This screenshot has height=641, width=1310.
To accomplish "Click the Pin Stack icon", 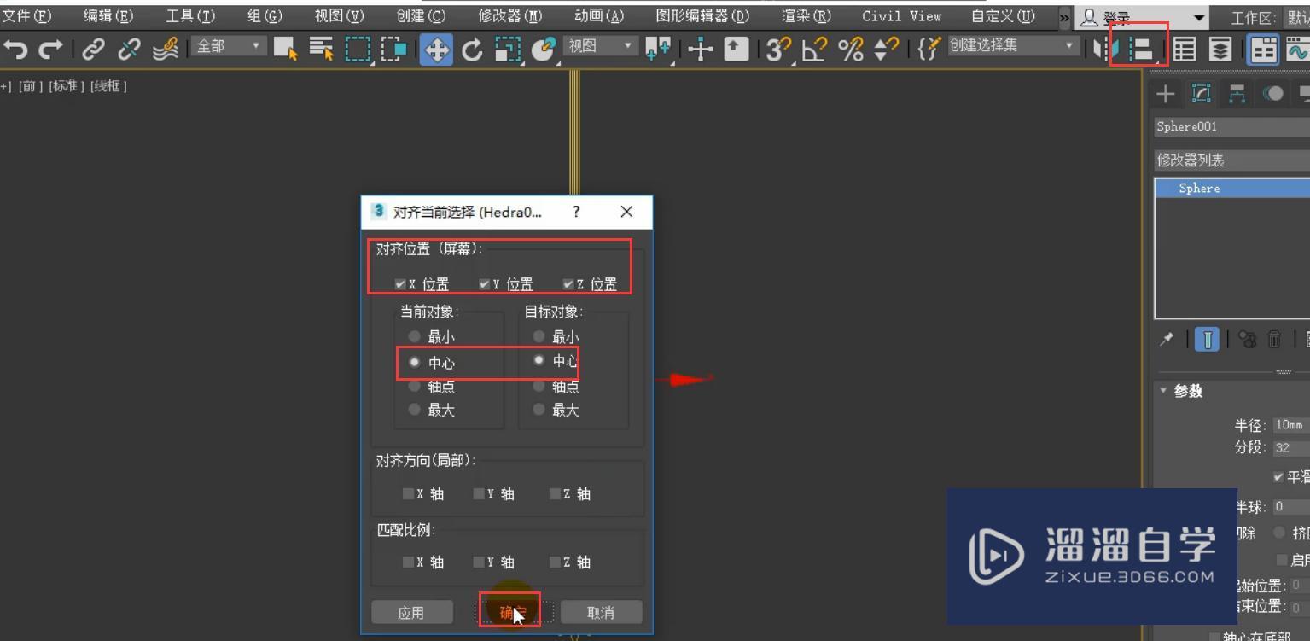I will coord(1166,340).
